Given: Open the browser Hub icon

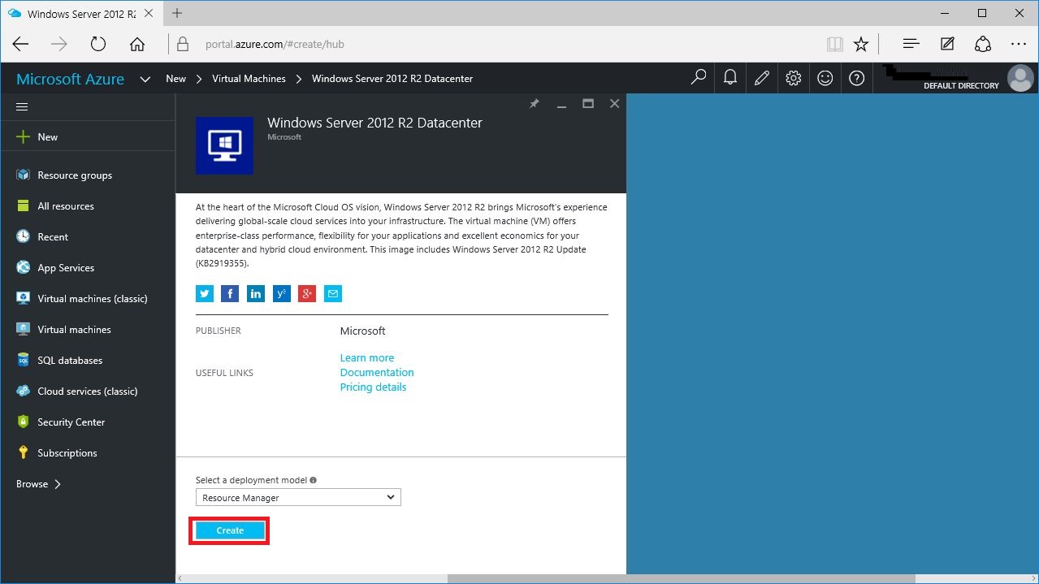Looking at the screenshot, I should coord(911,44).
